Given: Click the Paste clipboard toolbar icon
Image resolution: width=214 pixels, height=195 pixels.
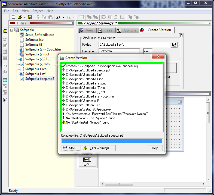Looking at the screenshot, I should pos(50,17).
